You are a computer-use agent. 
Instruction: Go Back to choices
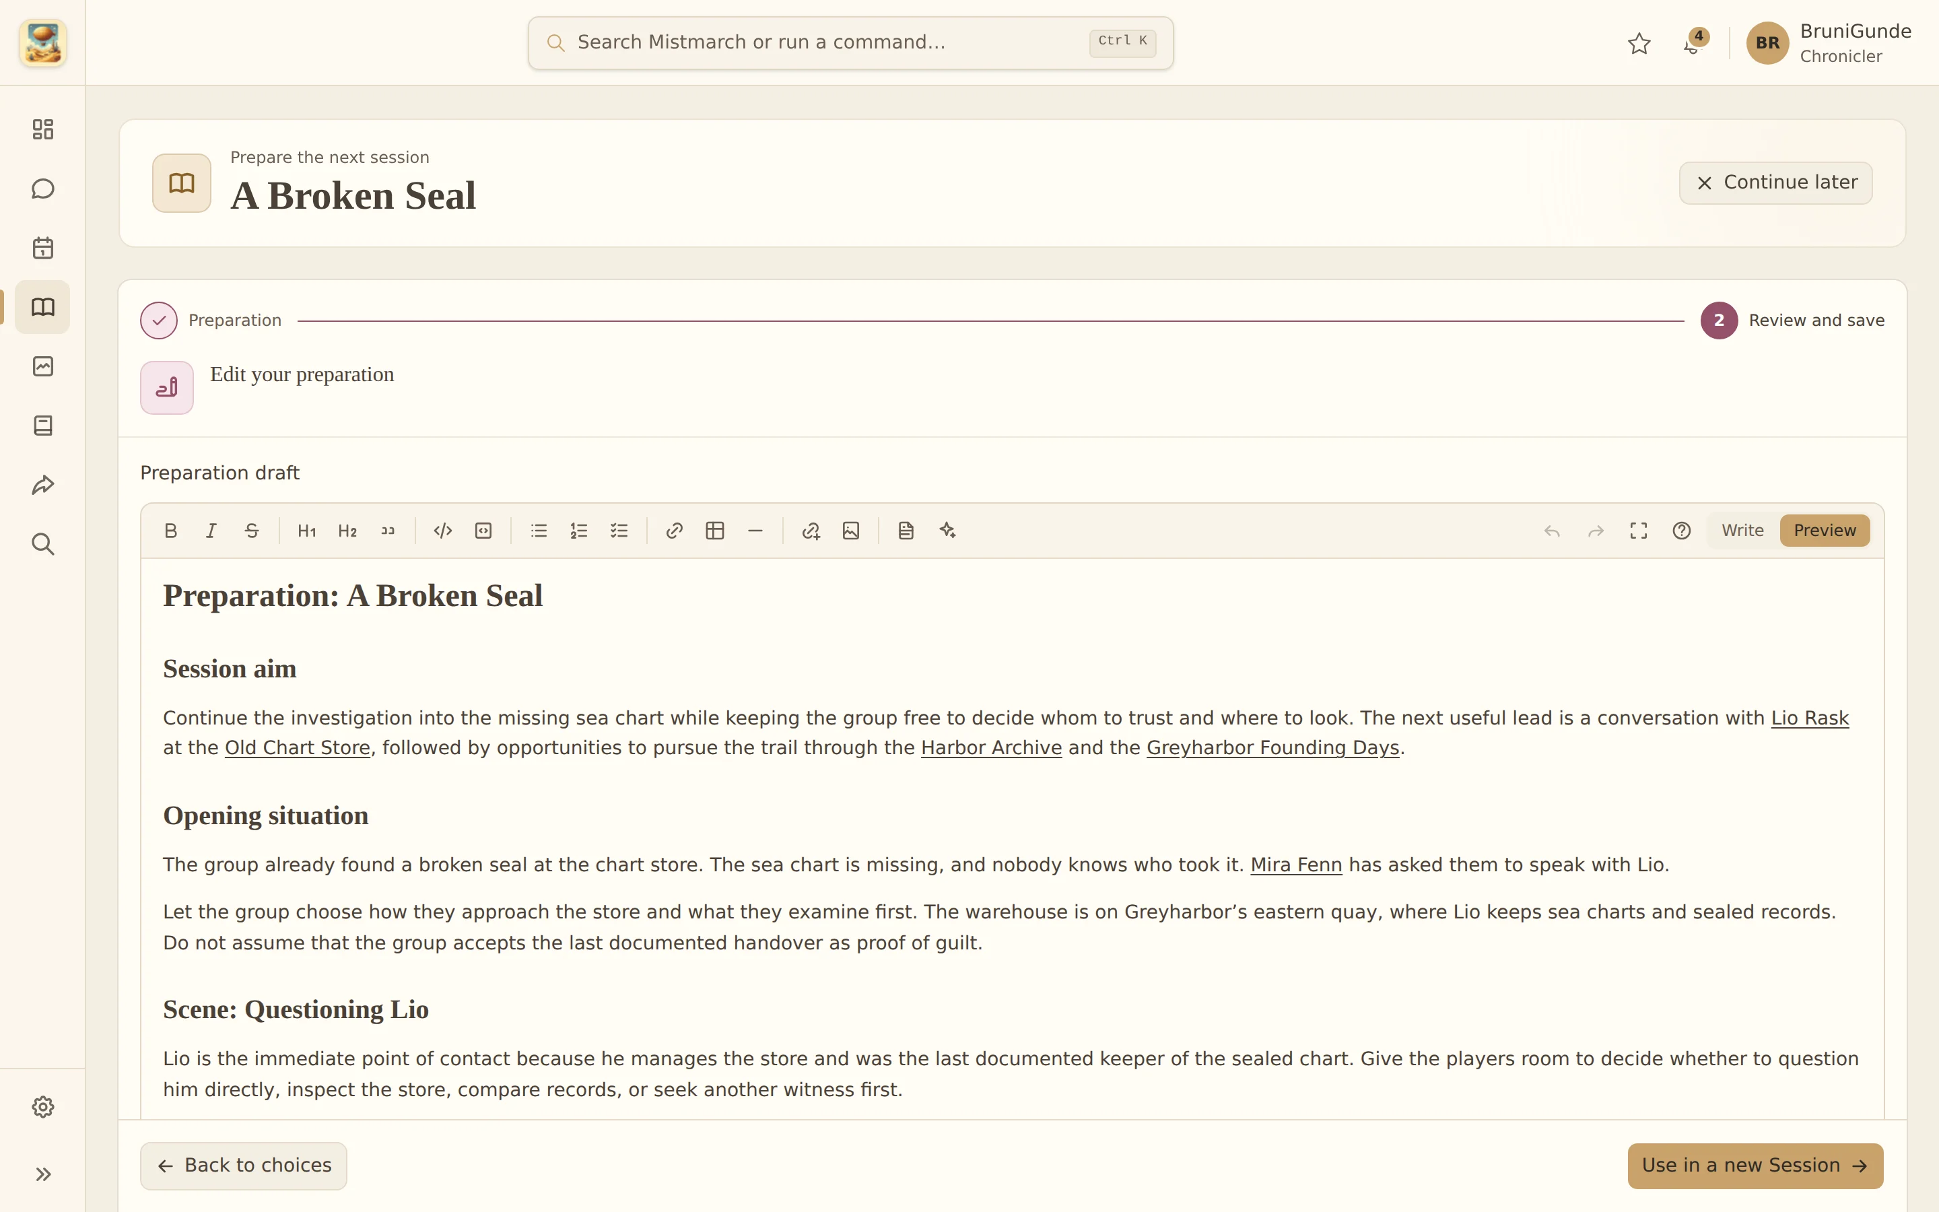point(244,1166)
